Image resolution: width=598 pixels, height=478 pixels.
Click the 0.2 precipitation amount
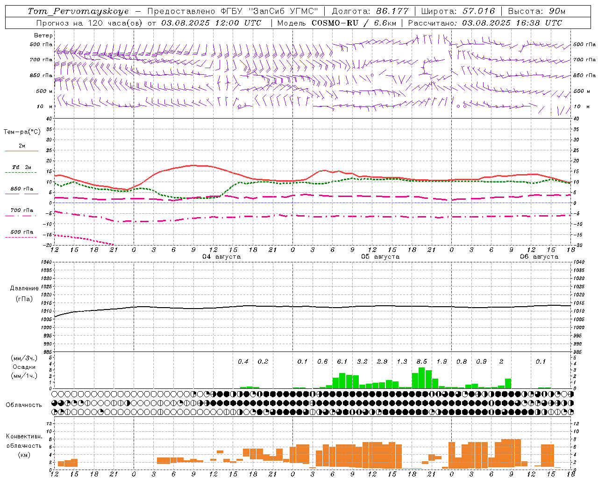(x=263, y=361)
